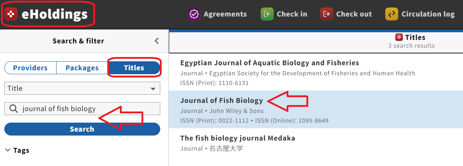The image size is (463, 166).
Task: Open the Check out app icon
Action: pyautogui.click(x=327, y=14)
